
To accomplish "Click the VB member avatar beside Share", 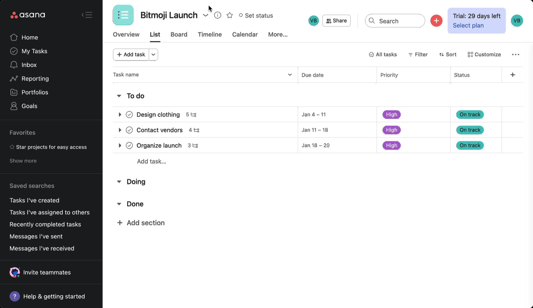I will [313, 21].
